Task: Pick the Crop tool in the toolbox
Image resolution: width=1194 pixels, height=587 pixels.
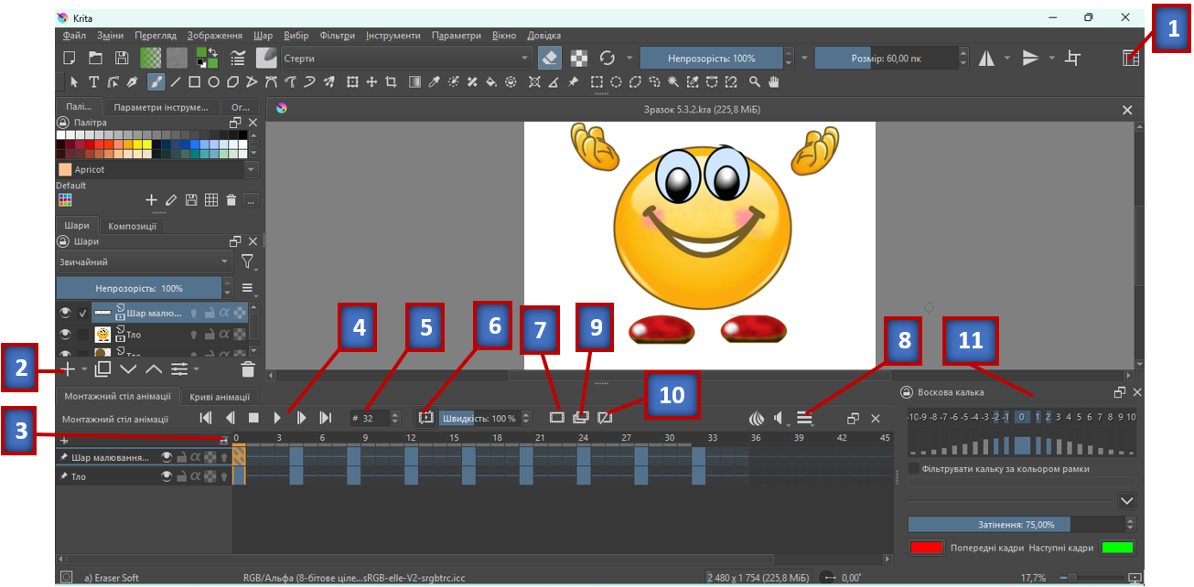Action: click(x=392, y=82)
